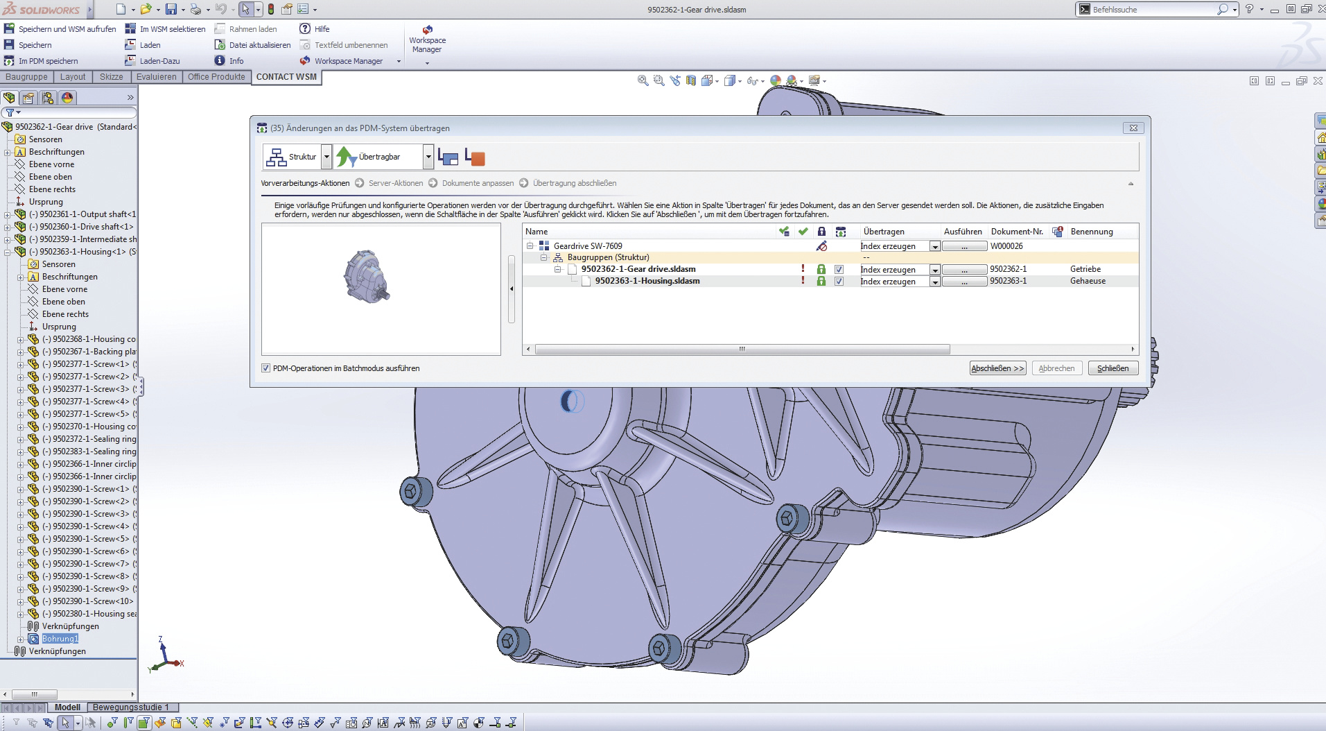Open the Bewegungsstudie 1 tab
This screenshot has width=1326, height=731.
(130, 707)
